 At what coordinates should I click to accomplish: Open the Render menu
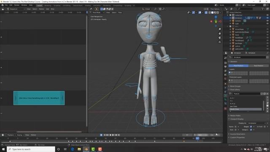[17, 5]
